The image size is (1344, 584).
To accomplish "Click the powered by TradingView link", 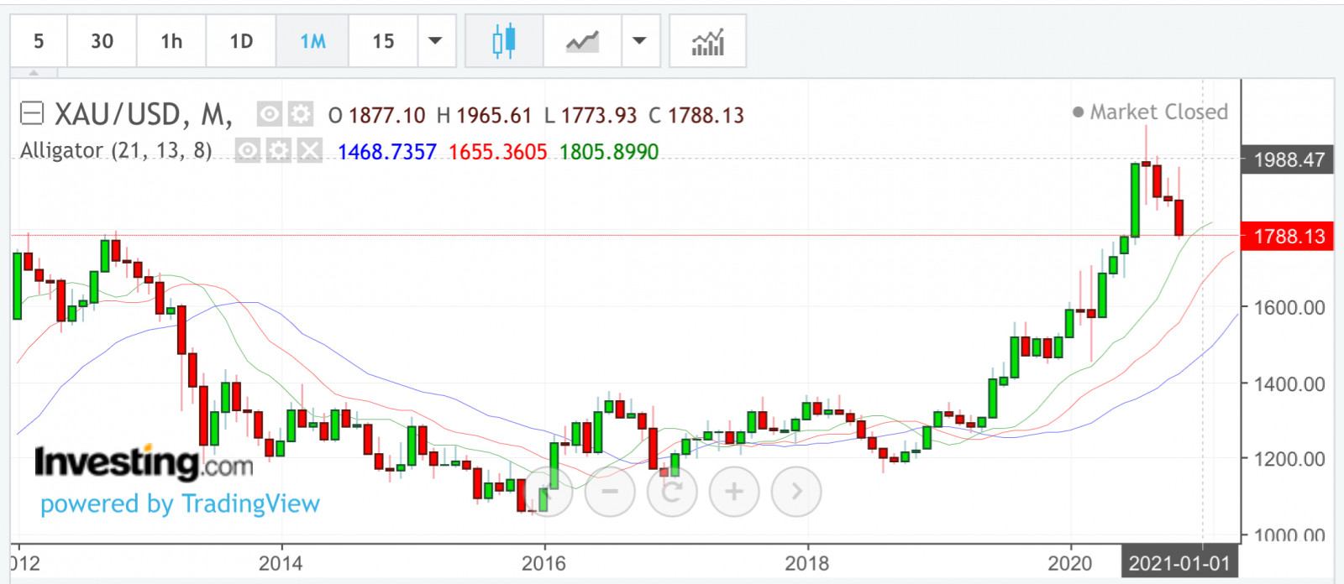I will 180,503.
